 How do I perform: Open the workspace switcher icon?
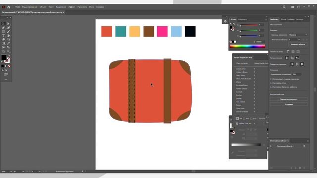point(299,7)
